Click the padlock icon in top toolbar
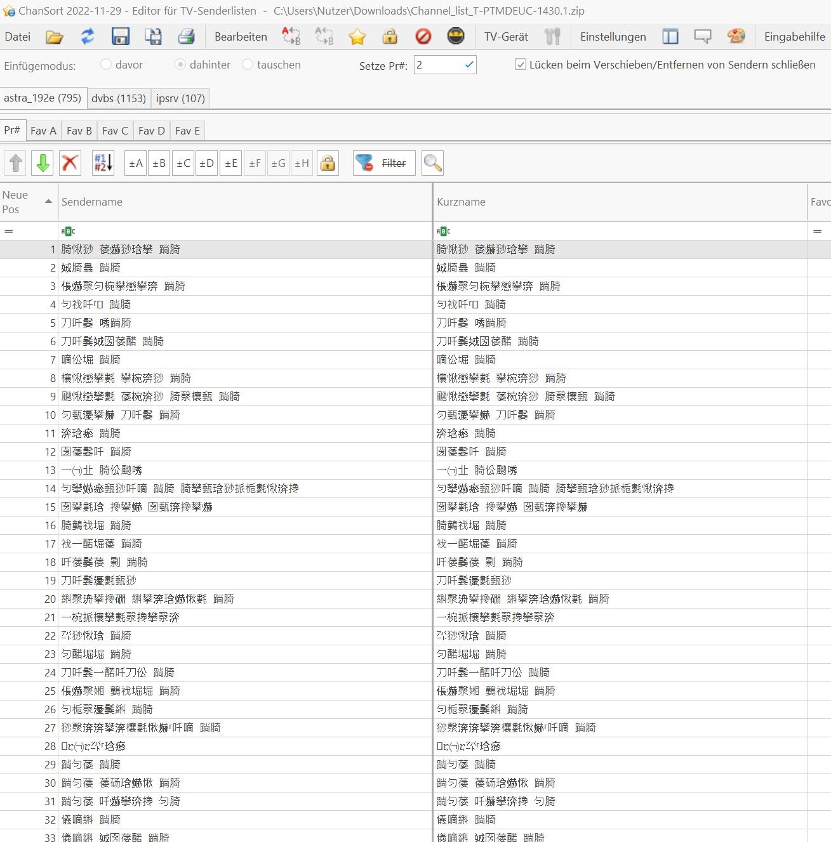The height and width of the screenshot is (842, 831). pos(390,37)
